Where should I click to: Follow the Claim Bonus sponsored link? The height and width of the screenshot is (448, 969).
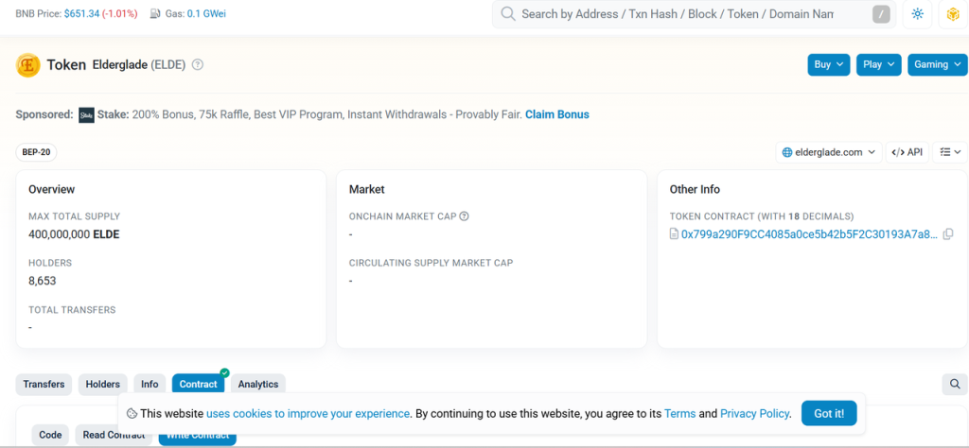click(556, 114)
